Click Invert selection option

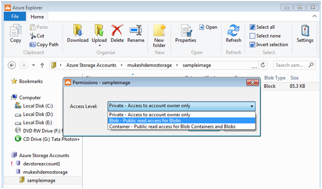(x=269, y=45)
